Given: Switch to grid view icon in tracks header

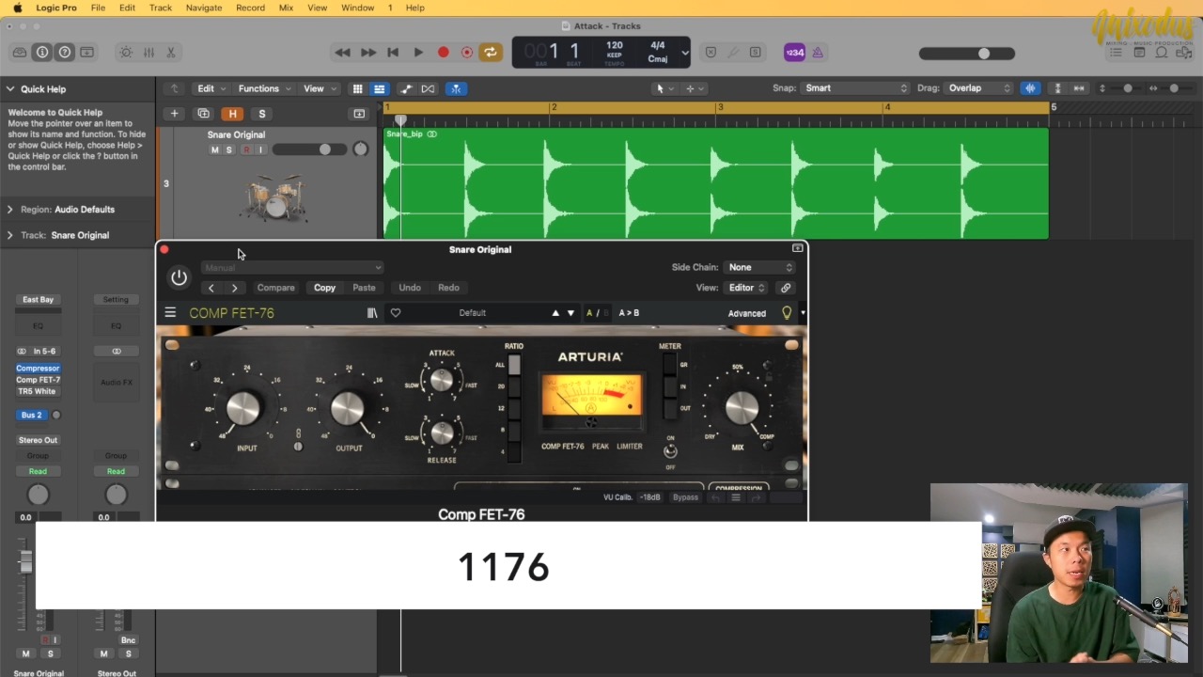Looking at the screenshot, I should tap(357, 88).
